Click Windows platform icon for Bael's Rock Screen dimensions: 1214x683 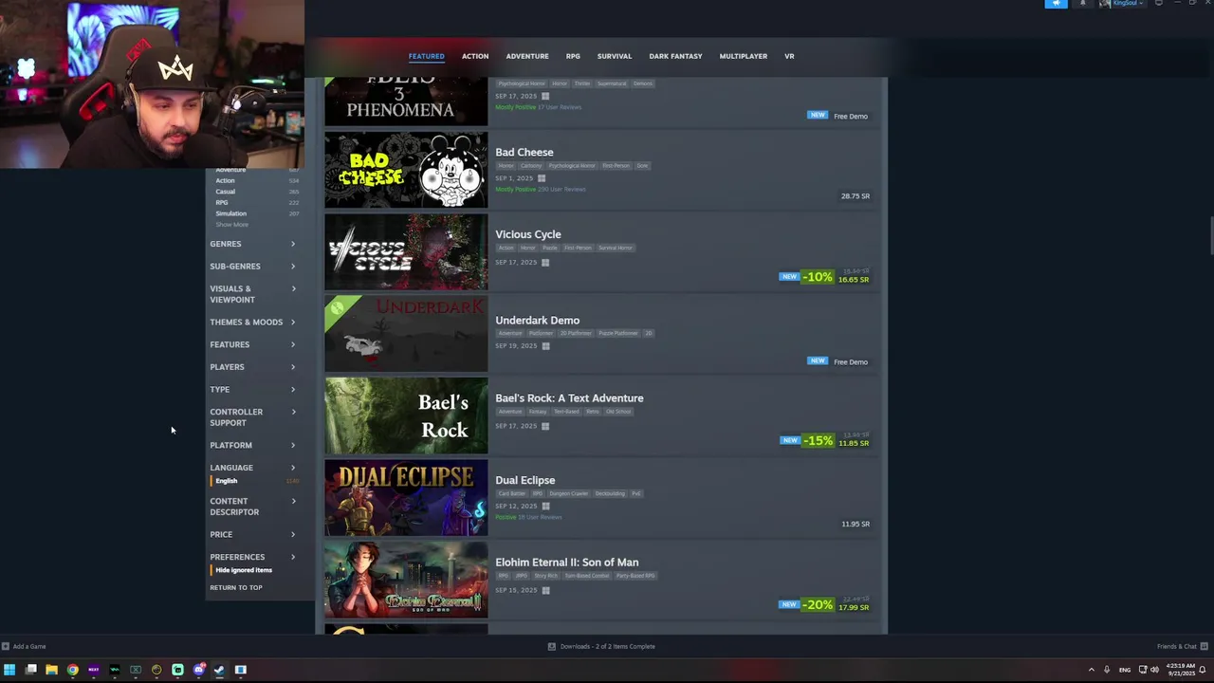coord(545,426)
